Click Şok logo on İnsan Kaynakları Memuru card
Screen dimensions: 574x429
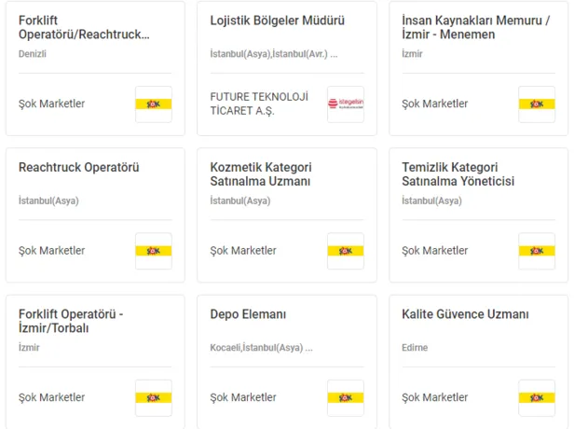point(536,104)
